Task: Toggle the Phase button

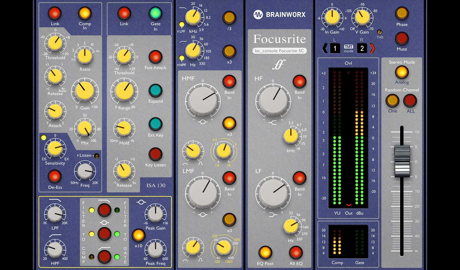Action: [x=402, y=13]
